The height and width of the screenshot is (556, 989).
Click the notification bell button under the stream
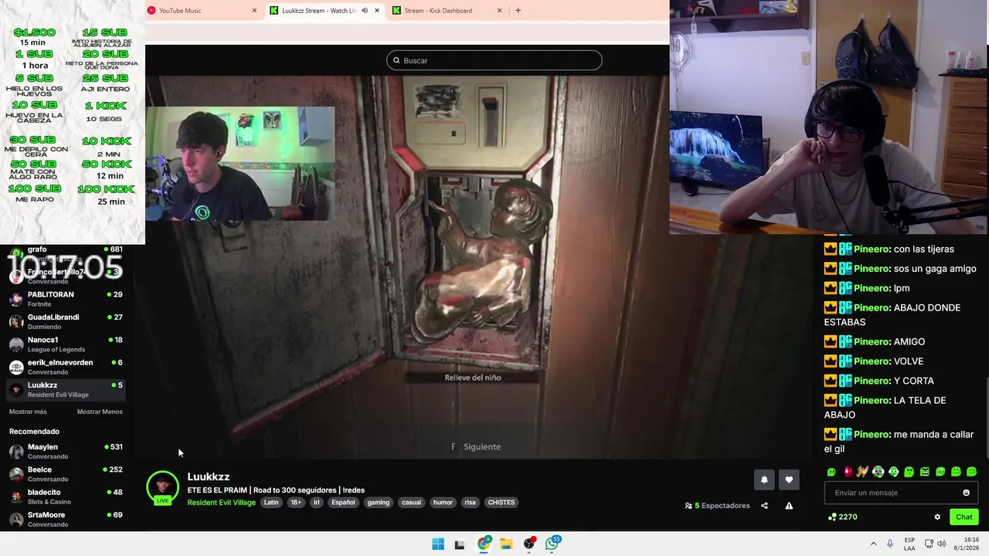764,480
